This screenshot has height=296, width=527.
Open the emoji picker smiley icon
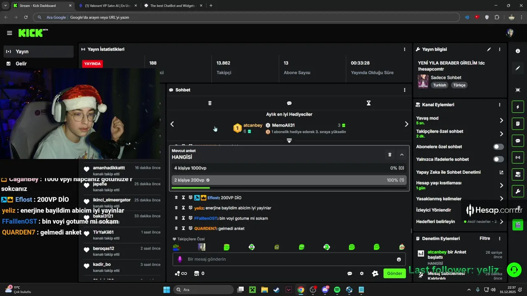coord(399,259)
